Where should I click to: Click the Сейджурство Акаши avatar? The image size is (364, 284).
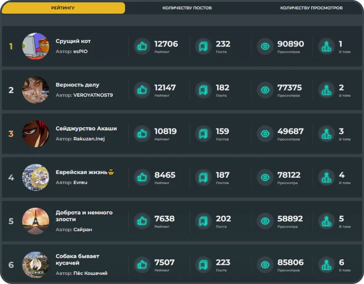click(x=35, y=134)
